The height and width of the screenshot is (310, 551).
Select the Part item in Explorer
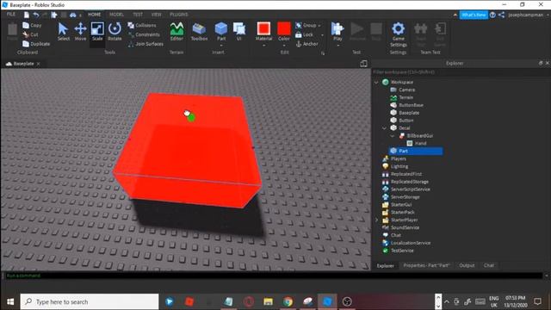pyautogui.click(x=416, y=152)
